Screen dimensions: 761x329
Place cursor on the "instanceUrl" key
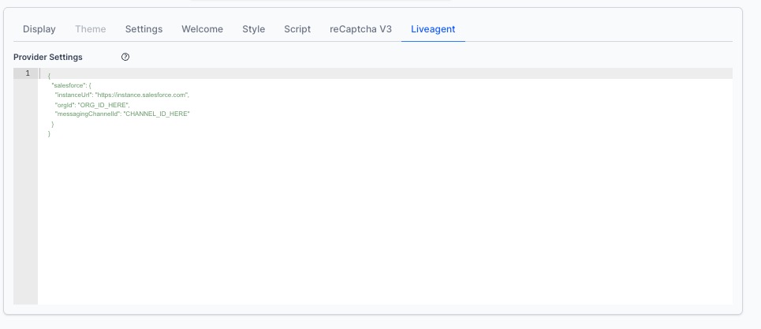73,95
